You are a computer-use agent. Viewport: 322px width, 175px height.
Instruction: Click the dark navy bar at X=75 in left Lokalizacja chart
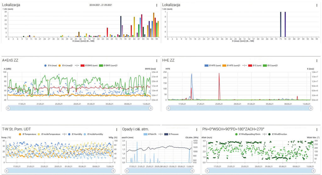click(x=121, y=26)
